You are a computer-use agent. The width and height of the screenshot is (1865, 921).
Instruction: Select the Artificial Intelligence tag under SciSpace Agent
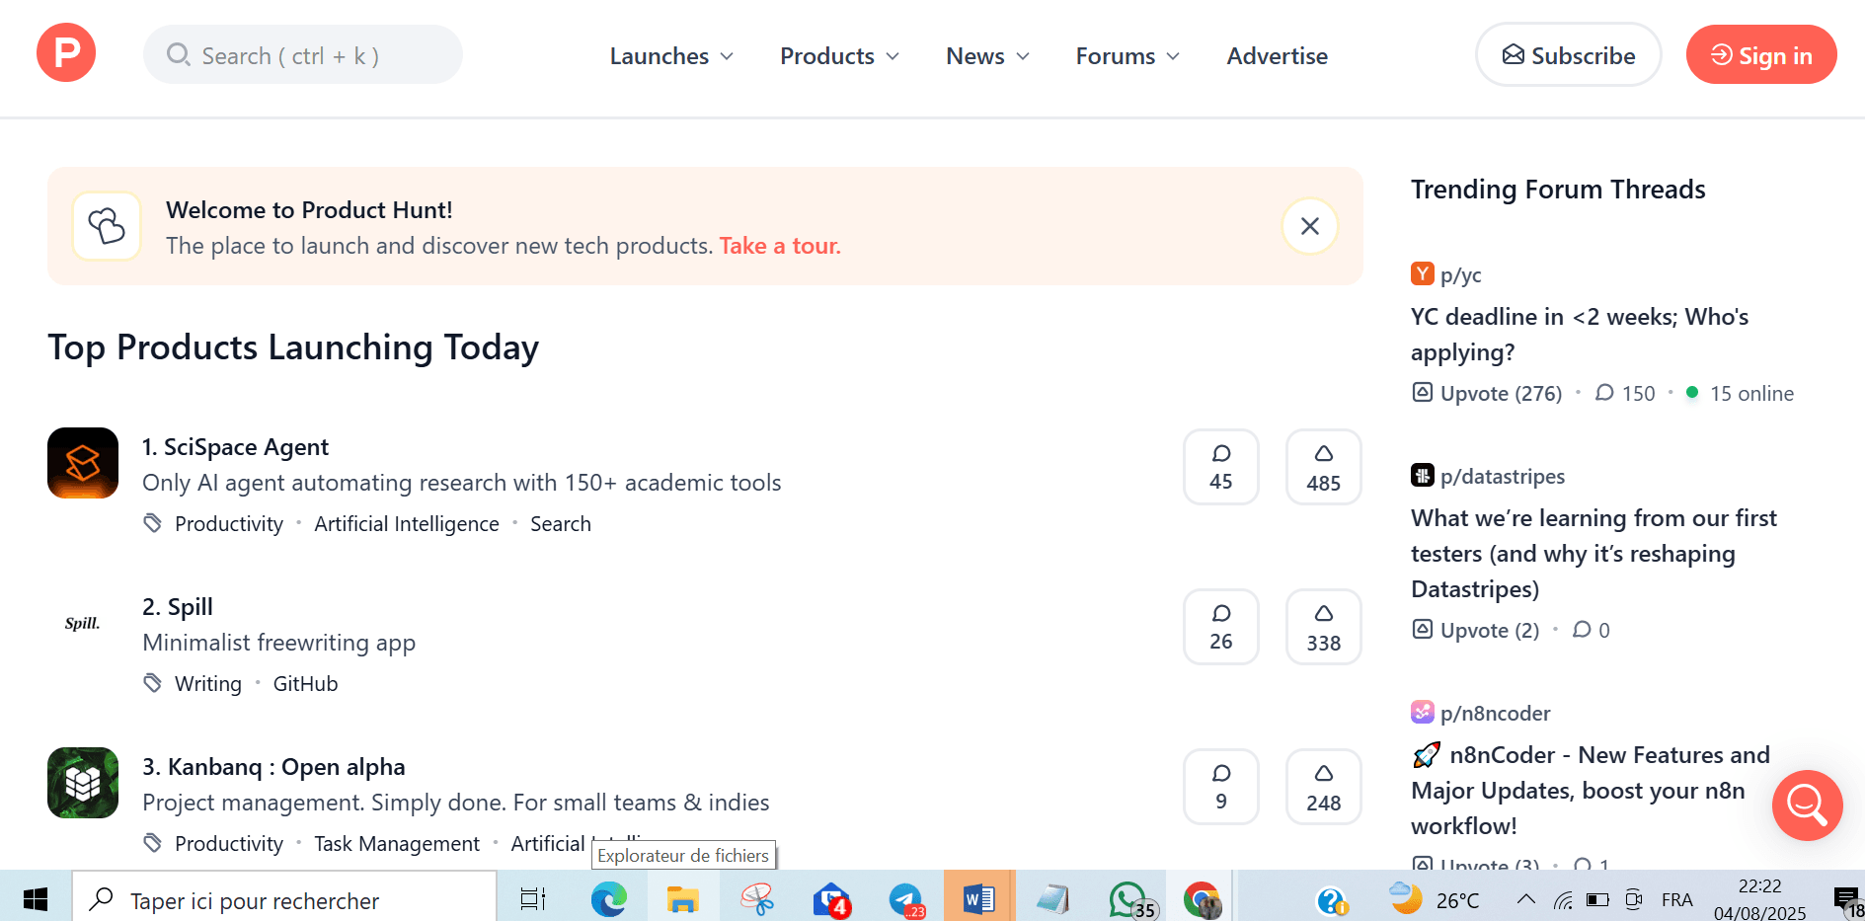coord(407,524)
